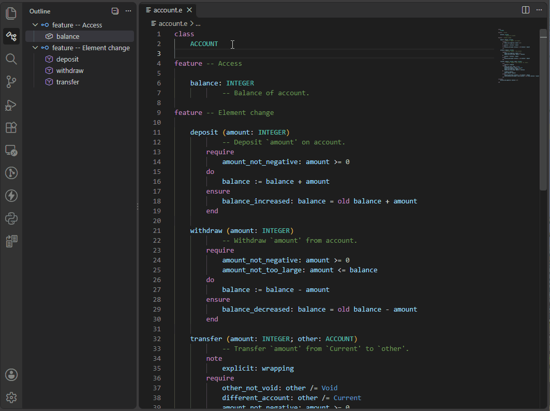550x411 pixels.
Task: Click the 'feature -- Element change' outline label
Action: coord(91,48)
